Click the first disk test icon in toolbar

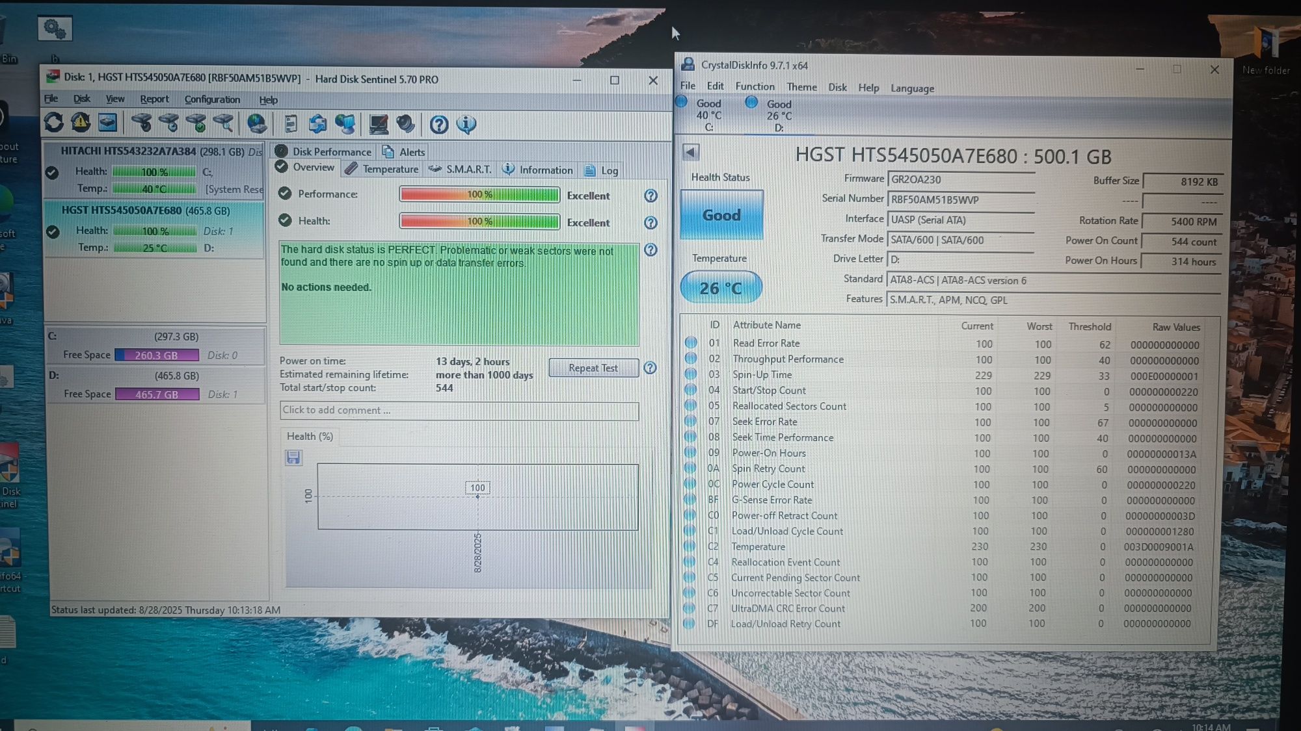pyautogui.click(x=141, y=122)
